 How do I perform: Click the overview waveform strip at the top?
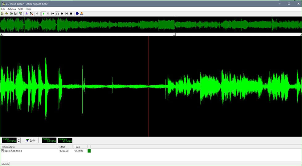(x=151, y=24)
